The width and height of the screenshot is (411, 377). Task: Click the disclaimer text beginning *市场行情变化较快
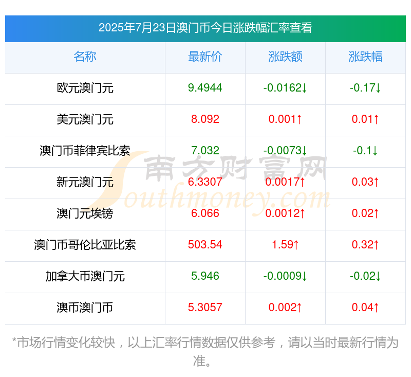pyautogui.click(x=205, y=352)
